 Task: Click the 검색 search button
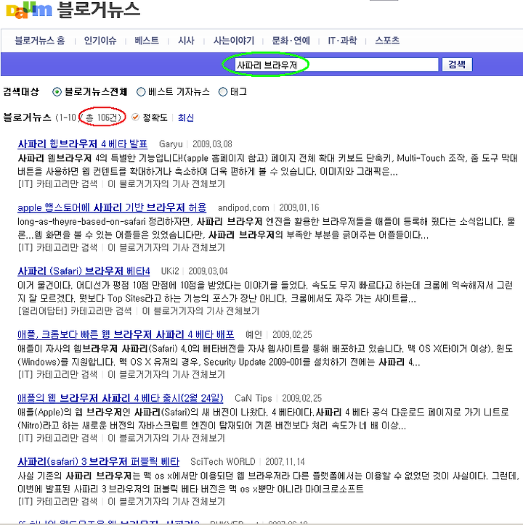457,65
